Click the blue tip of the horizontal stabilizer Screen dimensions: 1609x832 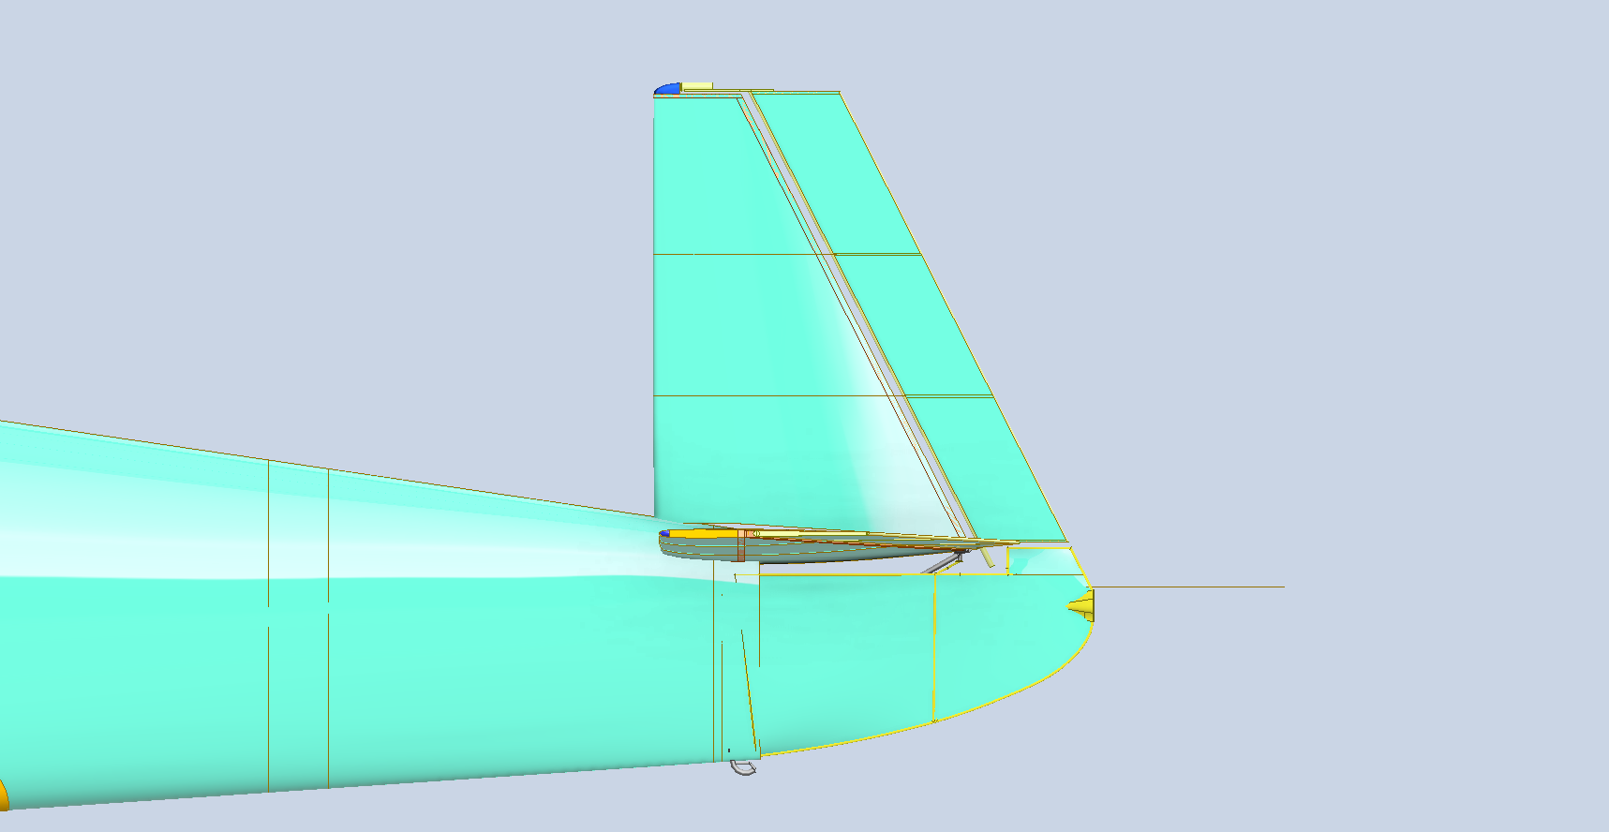664,534
